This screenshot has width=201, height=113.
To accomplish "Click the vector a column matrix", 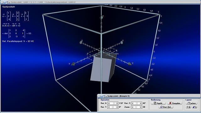I will pyautogui.click(x=9, y=16).
